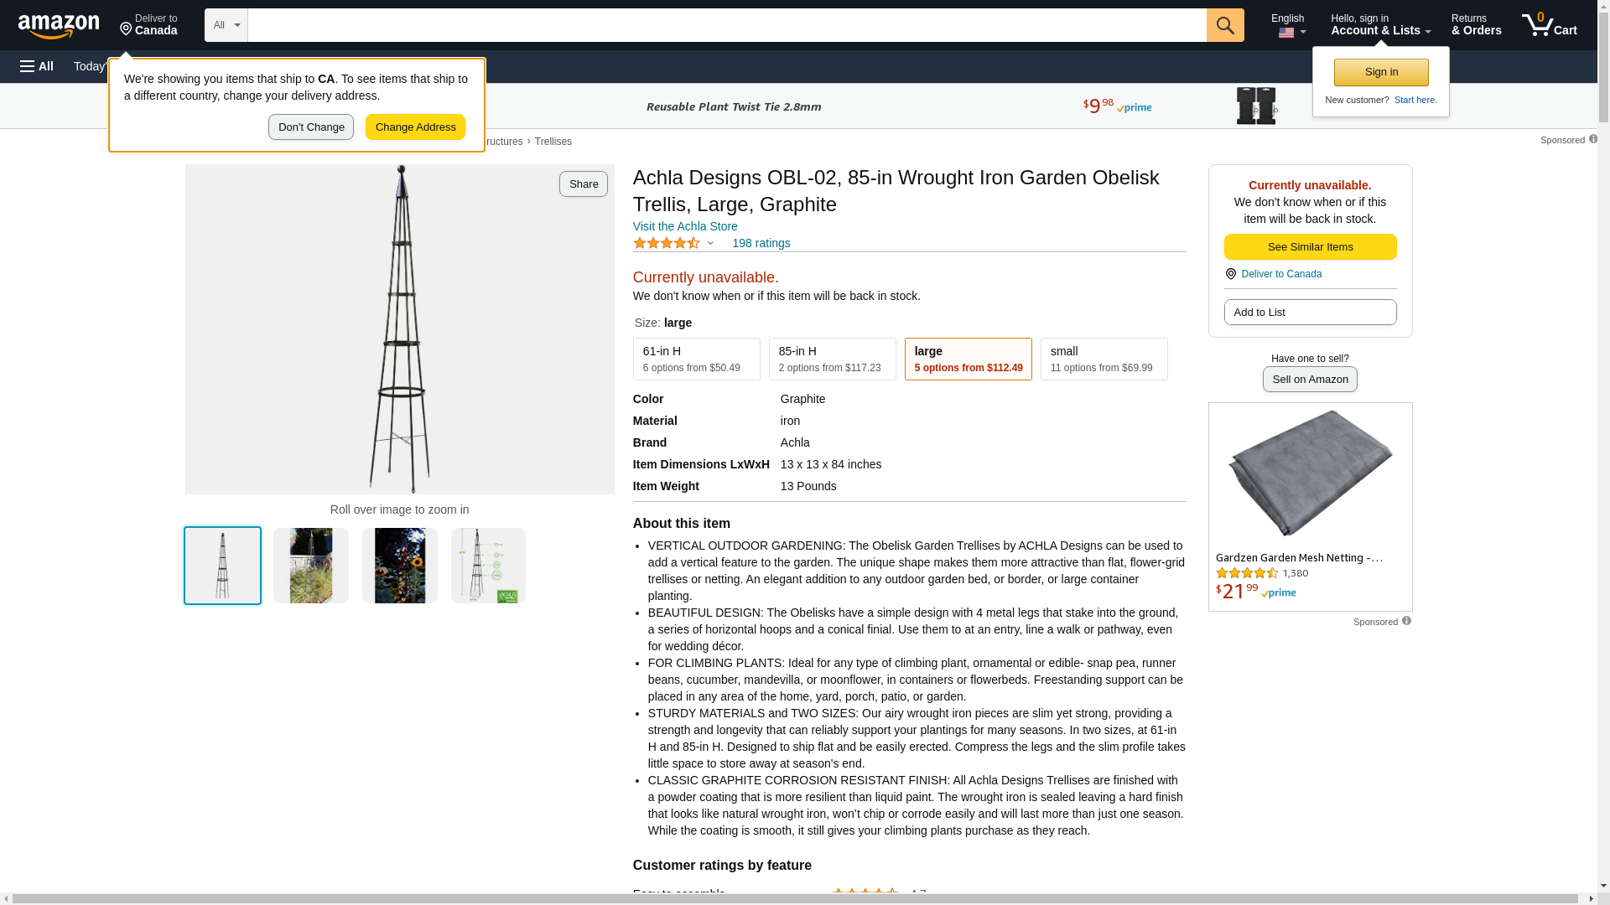The image size is (1610, 905).
Task: Click the US flag language icon
Action: (x=1286, y=33)
